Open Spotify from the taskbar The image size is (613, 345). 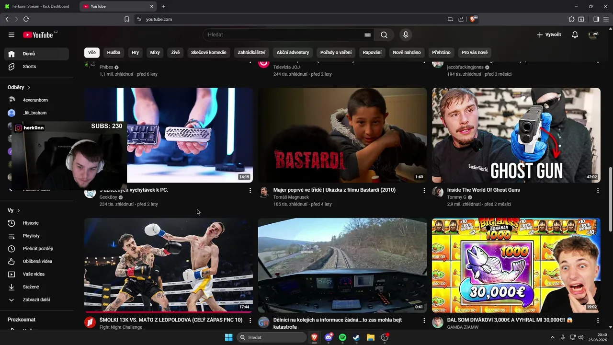342,337
